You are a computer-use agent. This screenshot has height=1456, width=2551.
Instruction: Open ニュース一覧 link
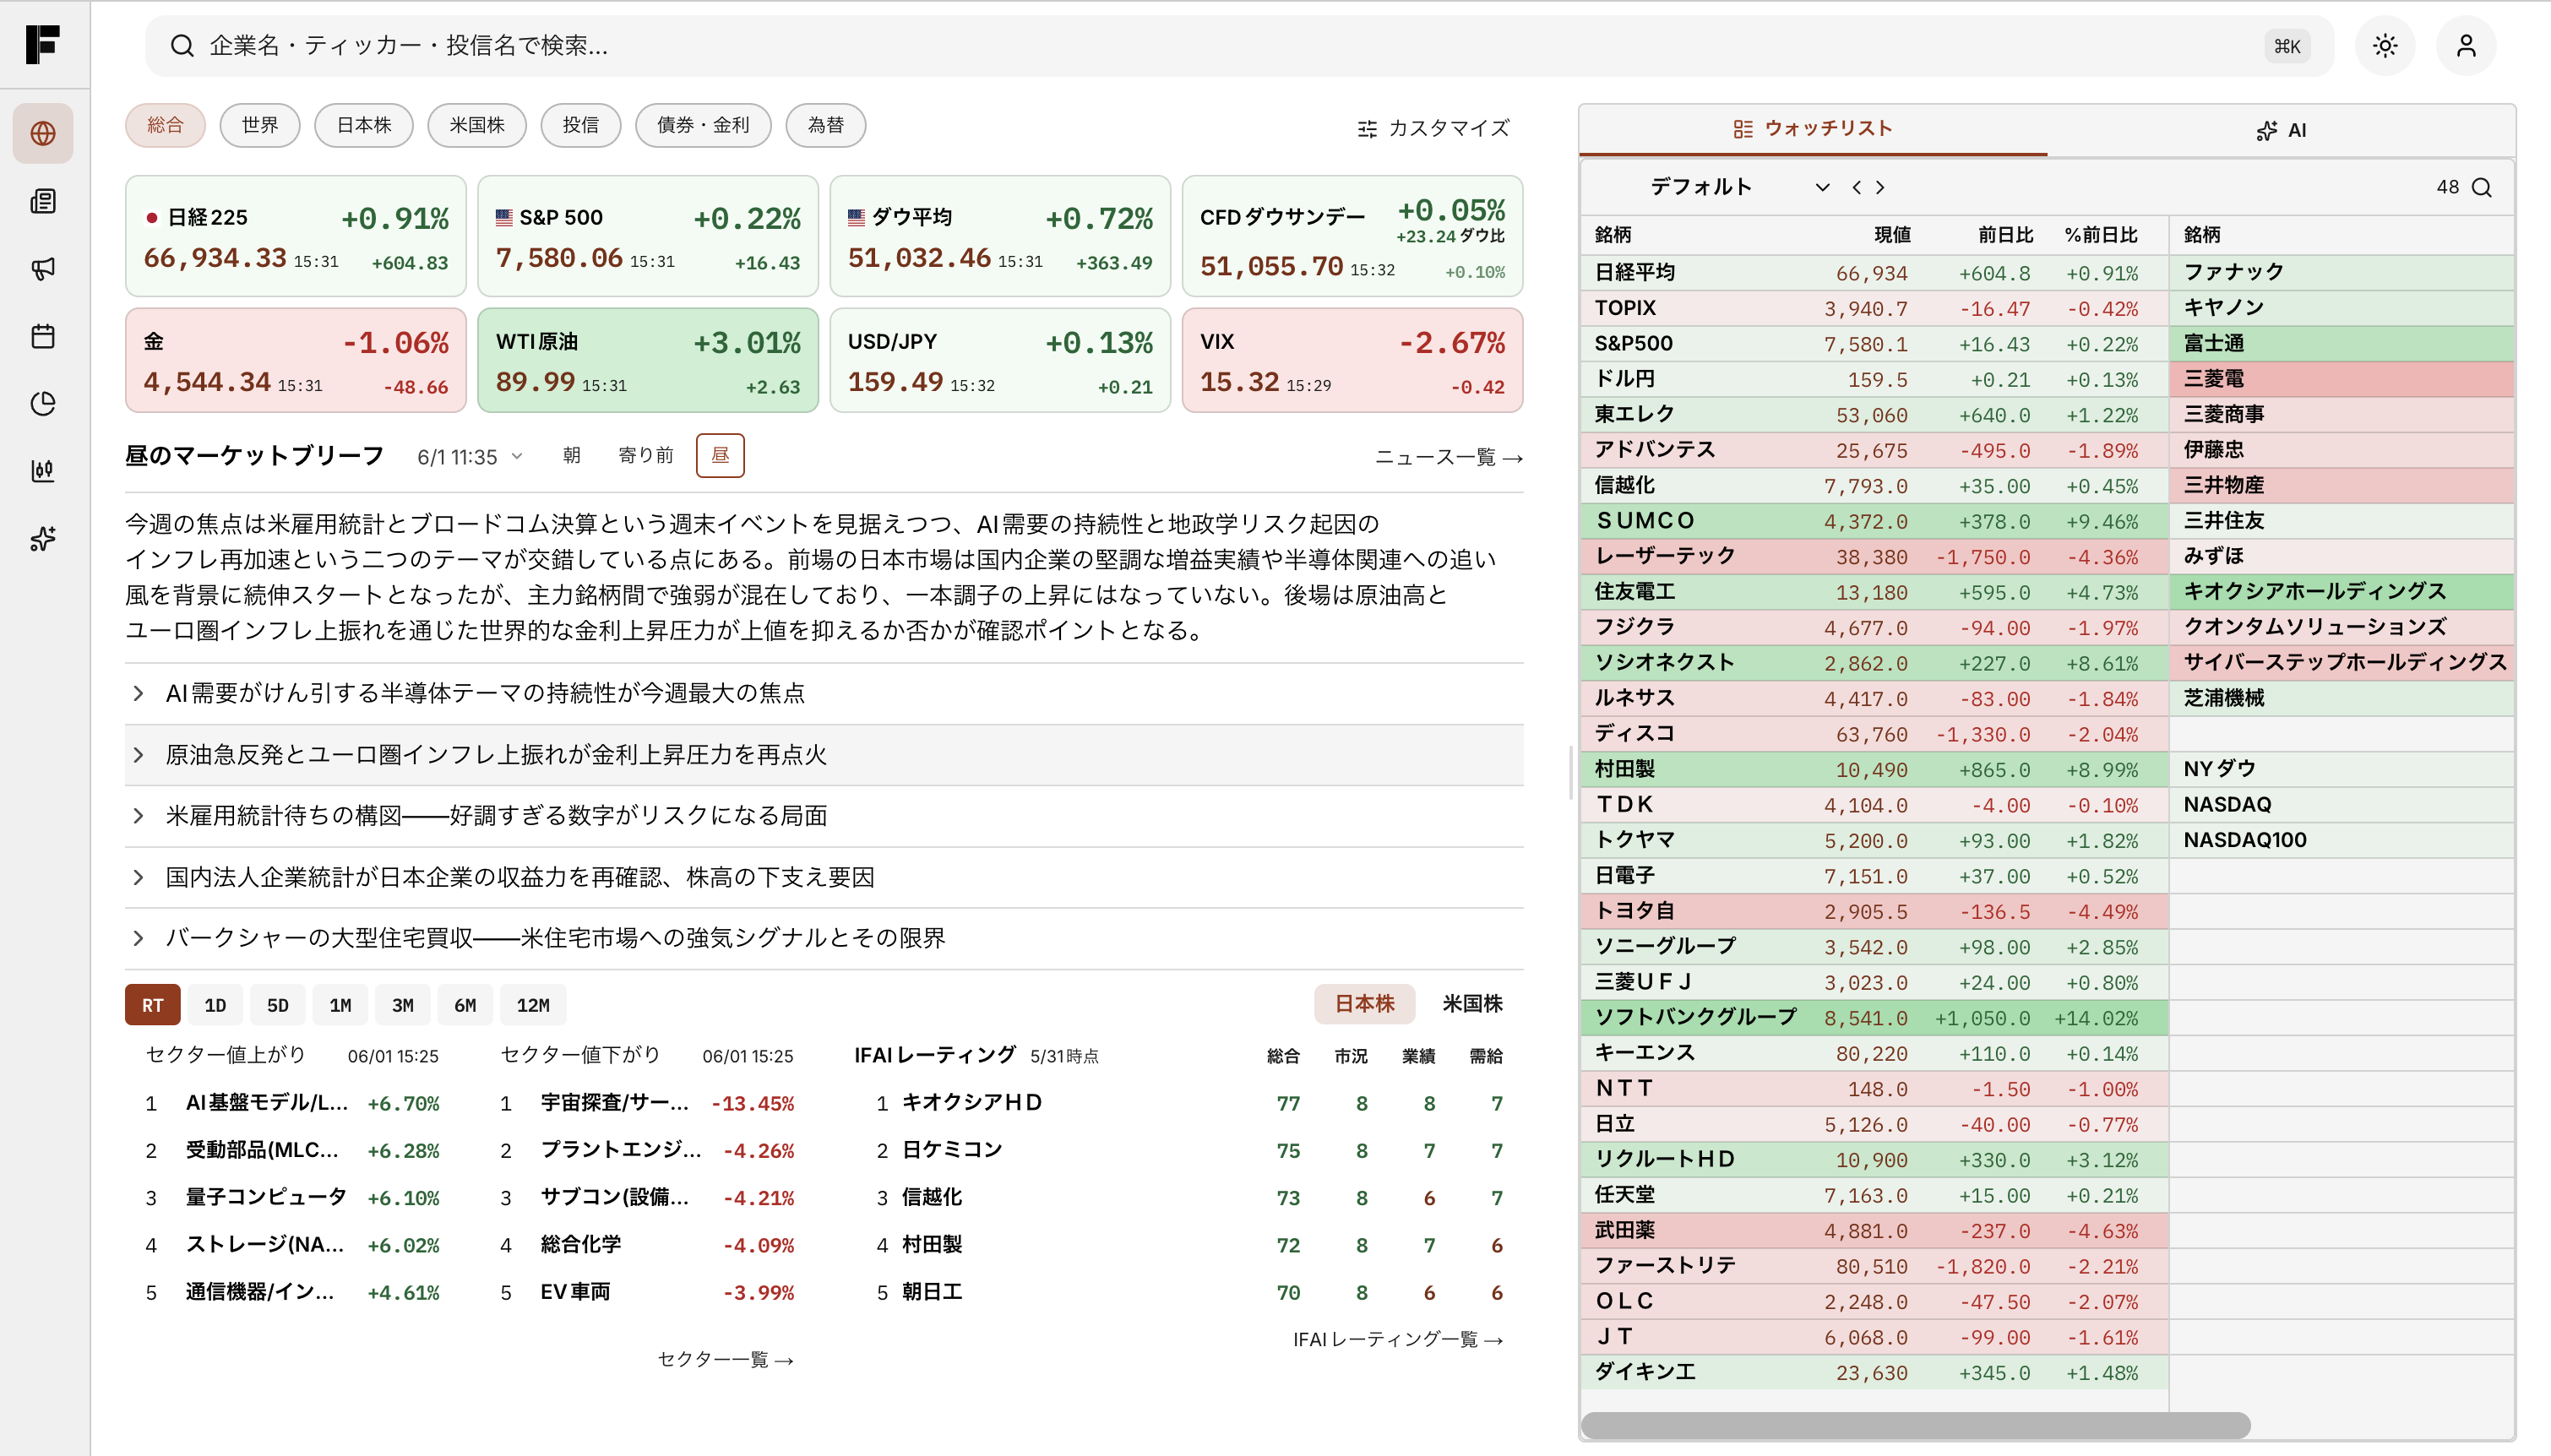tap(1448, 457)
